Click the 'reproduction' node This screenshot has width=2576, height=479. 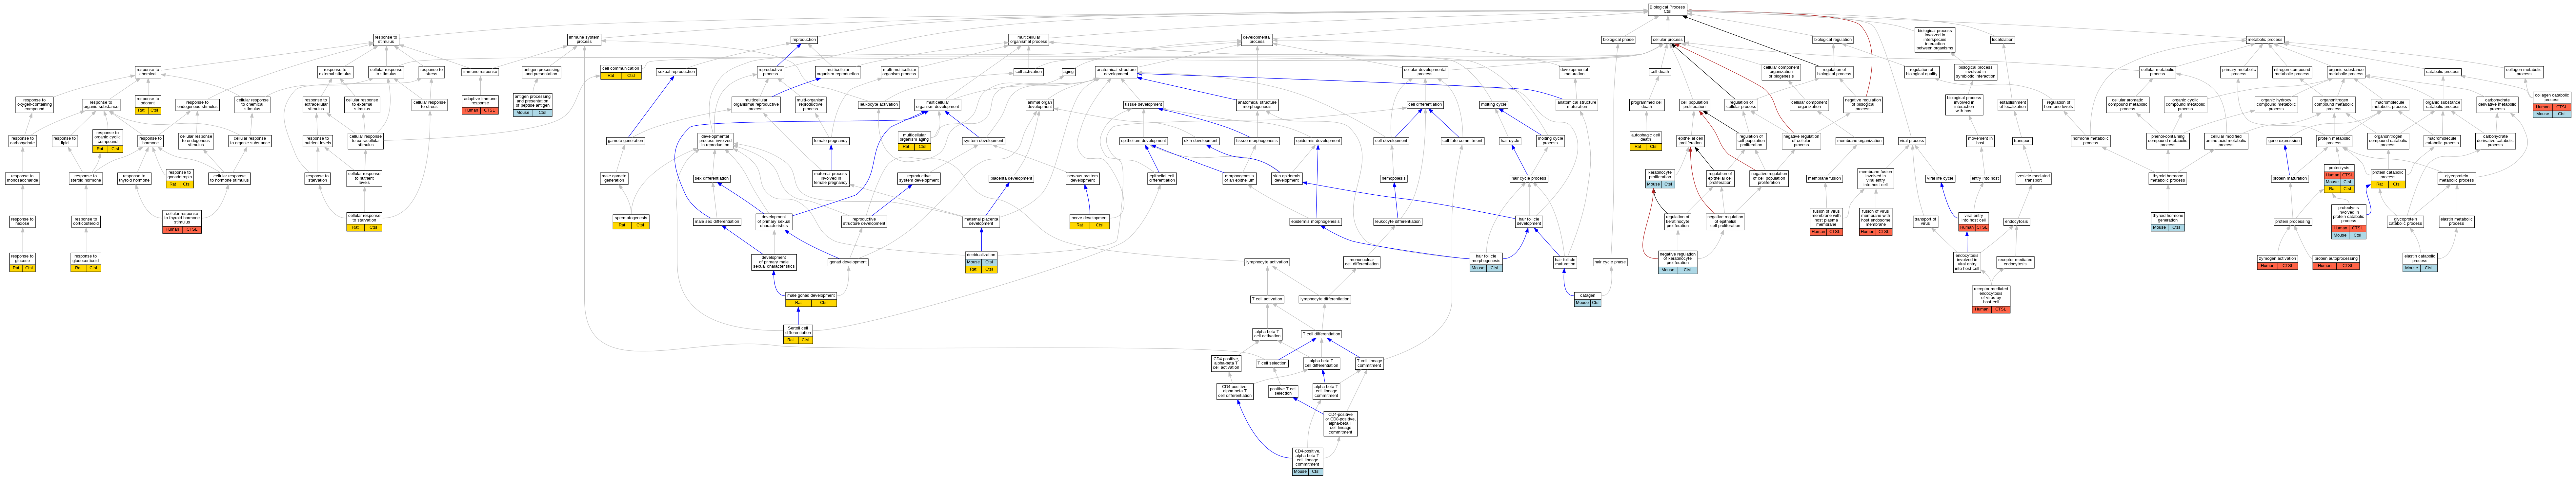pyautogui.click(x=804, y=40)
